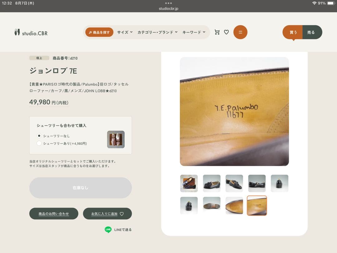Expand カテゴリー・ブランド dropdown
This screenshot has width=337, height=253.
[157, 32]
